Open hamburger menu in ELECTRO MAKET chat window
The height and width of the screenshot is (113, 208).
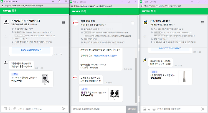click(x=202, y=23)
